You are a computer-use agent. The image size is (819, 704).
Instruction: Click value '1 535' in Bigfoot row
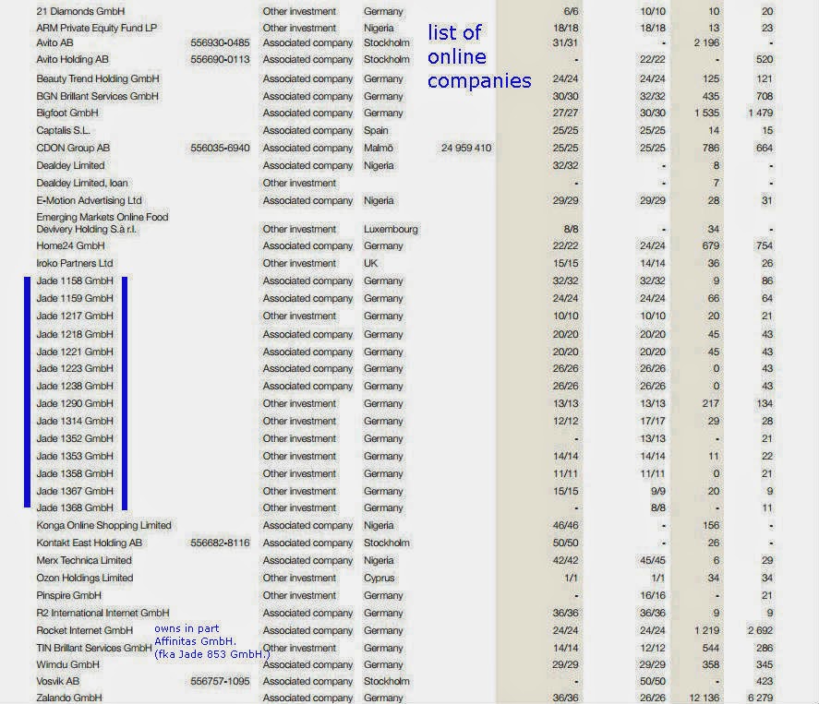[x=706, y=113]
